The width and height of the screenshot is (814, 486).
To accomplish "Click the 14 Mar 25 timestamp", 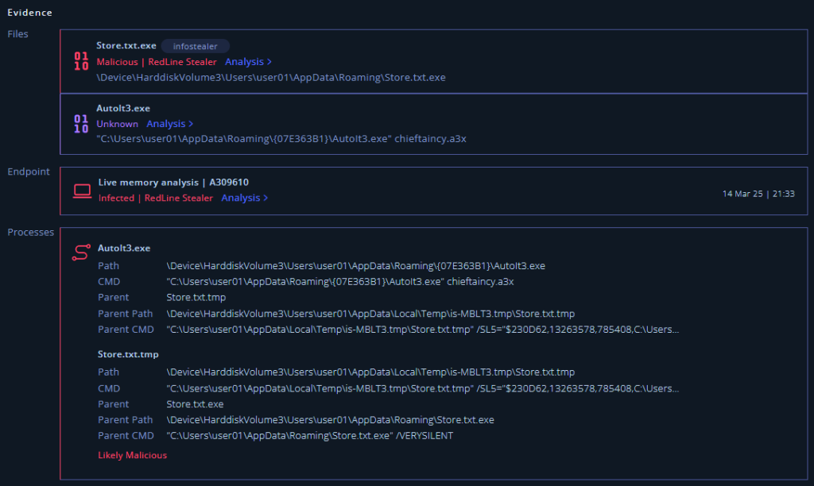I will point(758,194).
